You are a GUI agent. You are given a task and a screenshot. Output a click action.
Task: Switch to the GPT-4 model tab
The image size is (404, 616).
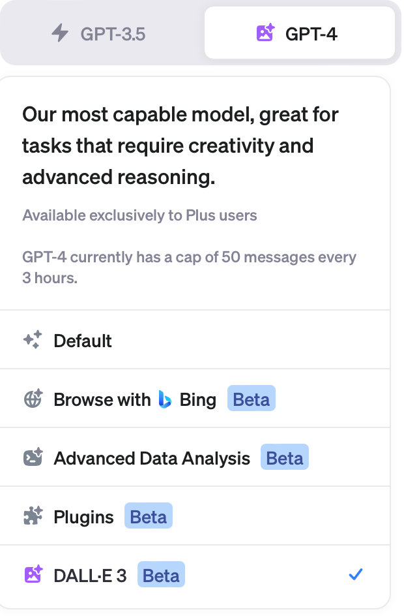299,33
